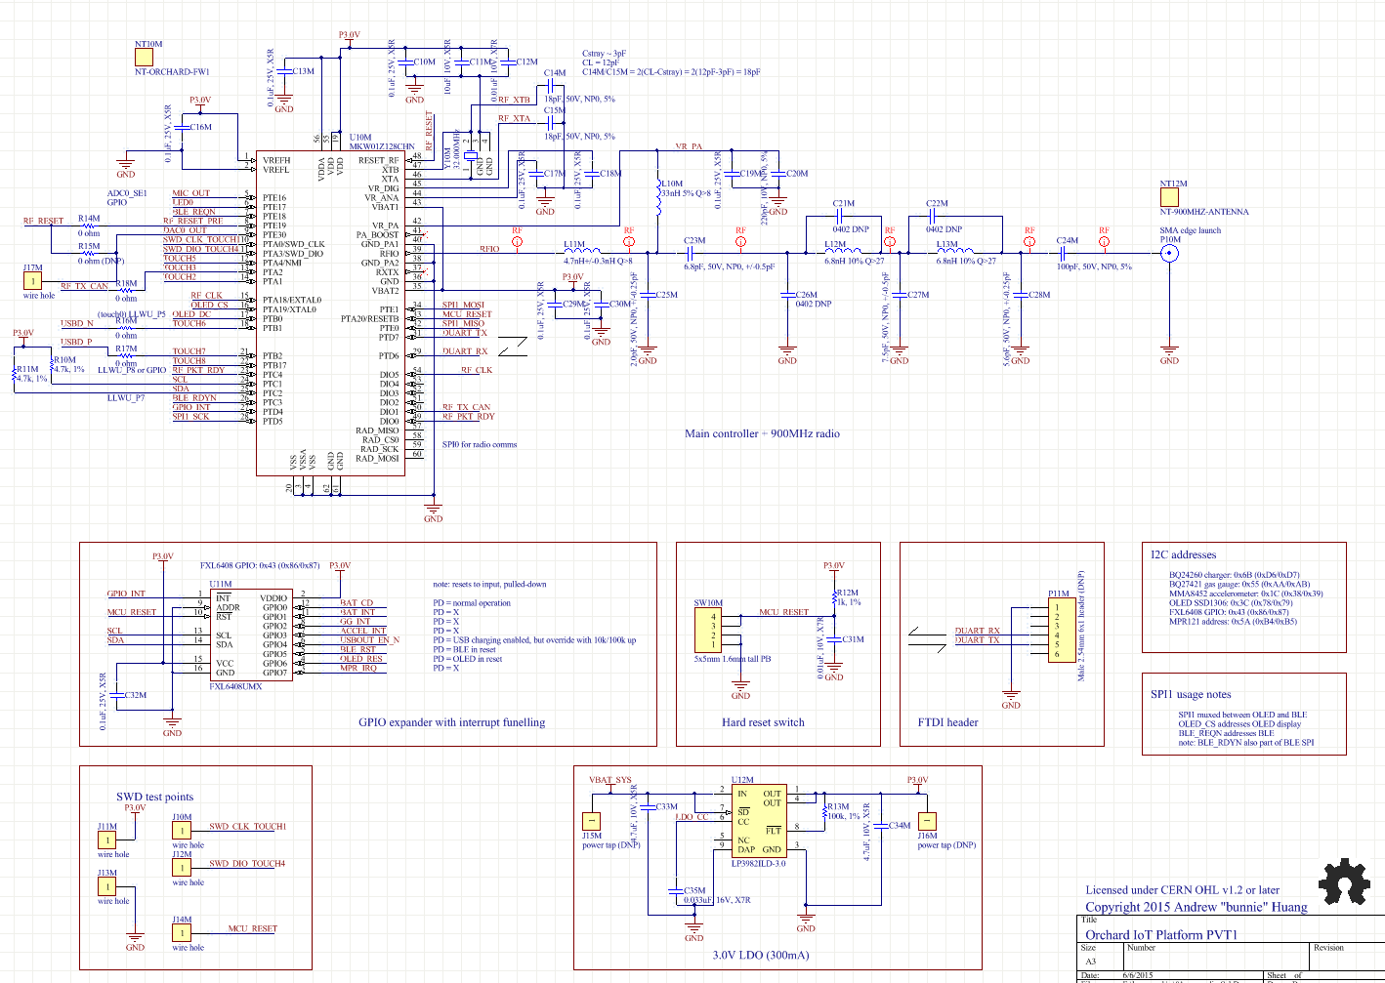Viewport: 1385px width, 983px height.
Task: Select the J15M power tap pad
Action: point(592,821)
